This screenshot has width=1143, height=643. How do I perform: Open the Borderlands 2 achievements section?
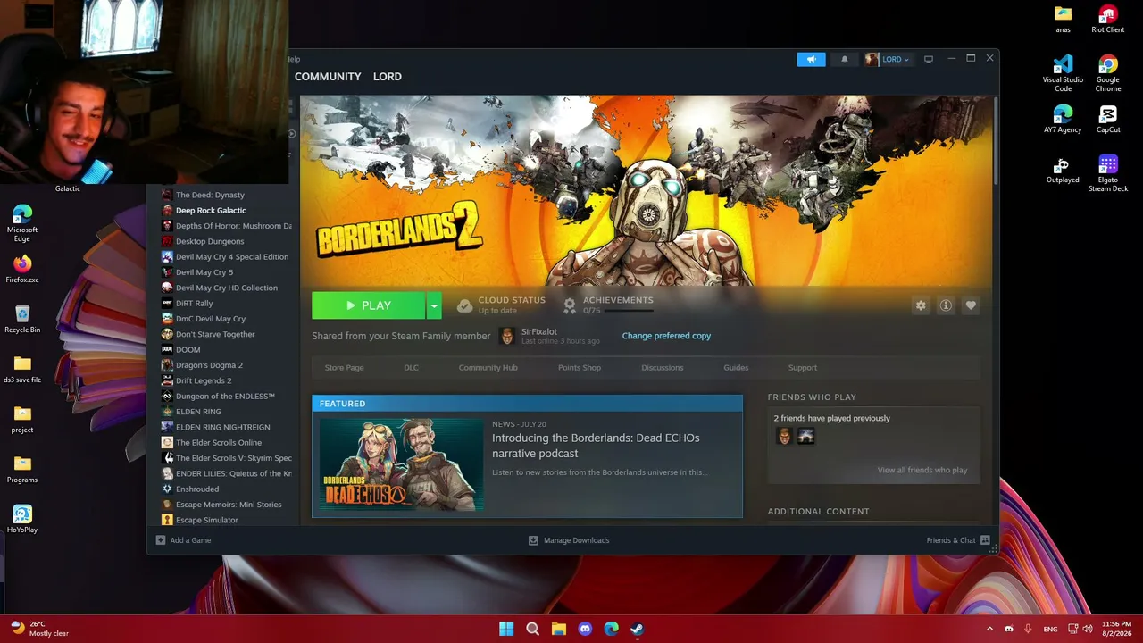coord(609,305)
